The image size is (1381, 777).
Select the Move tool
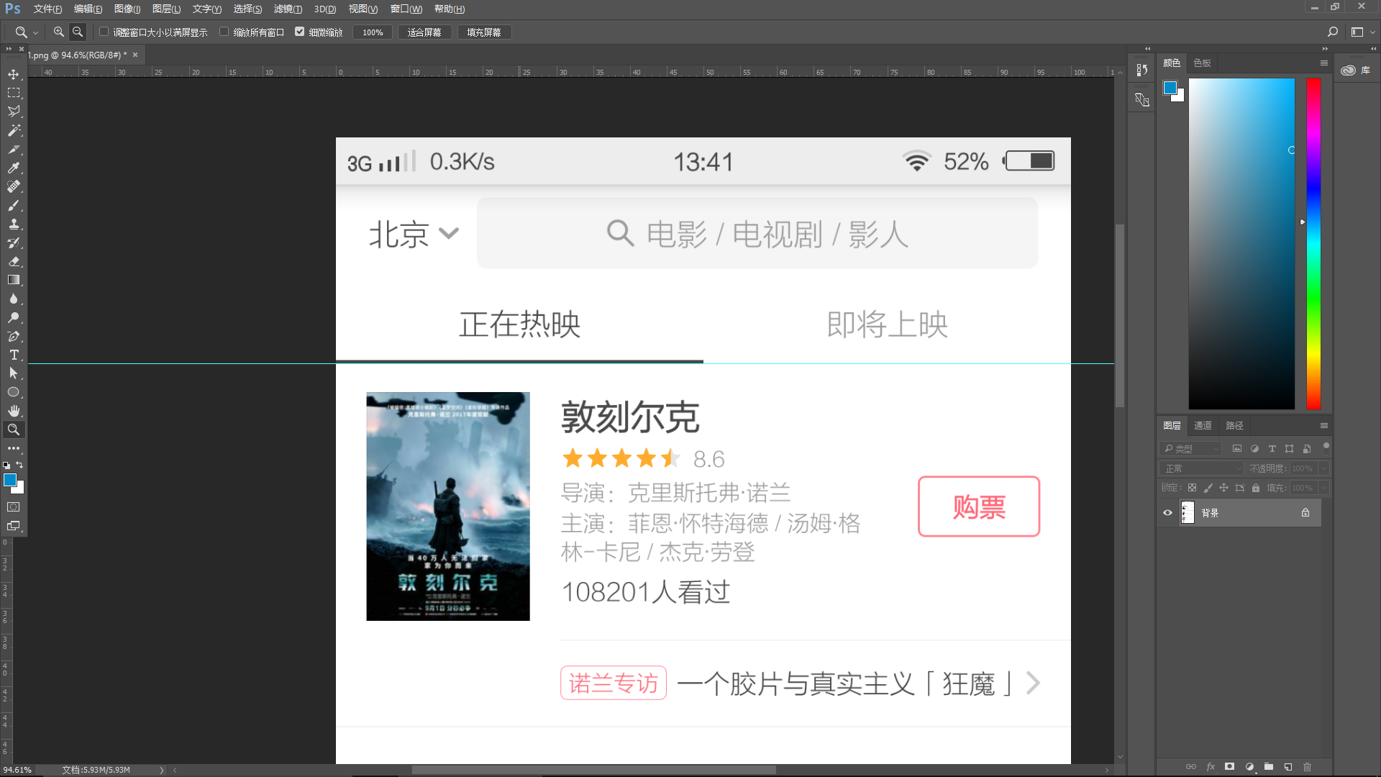click(14, 74)
